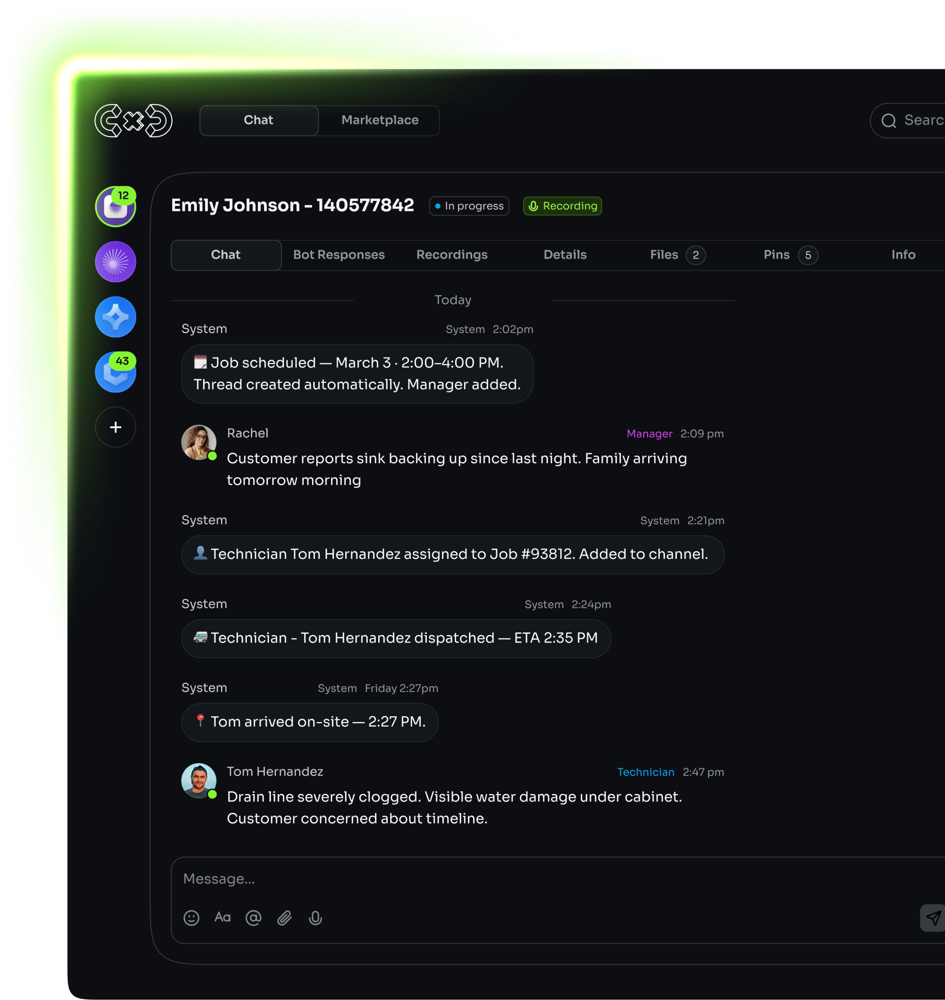Image resolution: width=945 pixels, height=1000 pixels.
Task: Switch to Marketplace top tab
Action: tap(380, 120)
